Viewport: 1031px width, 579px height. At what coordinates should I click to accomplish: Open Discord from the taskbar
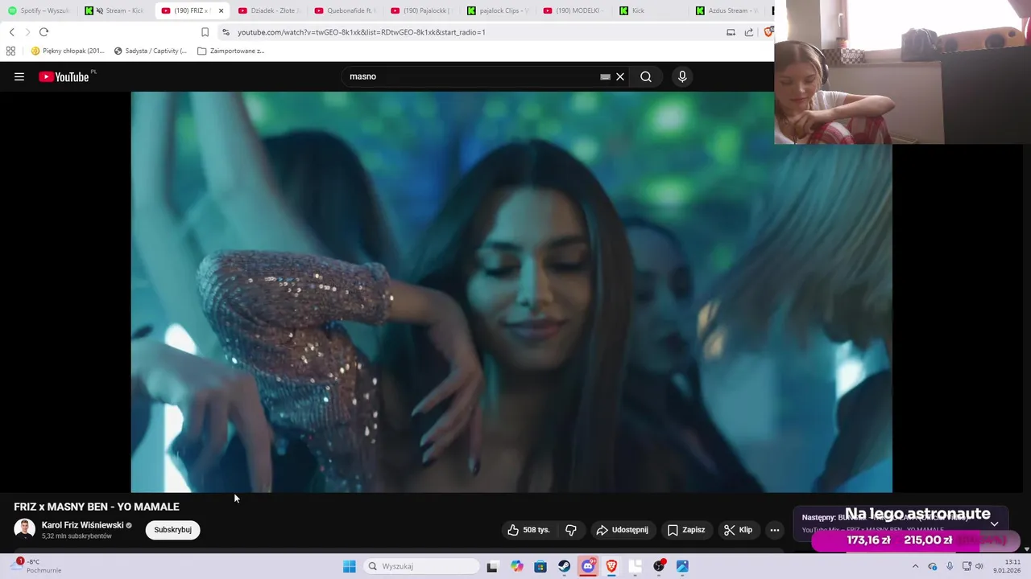pos(588,566)
